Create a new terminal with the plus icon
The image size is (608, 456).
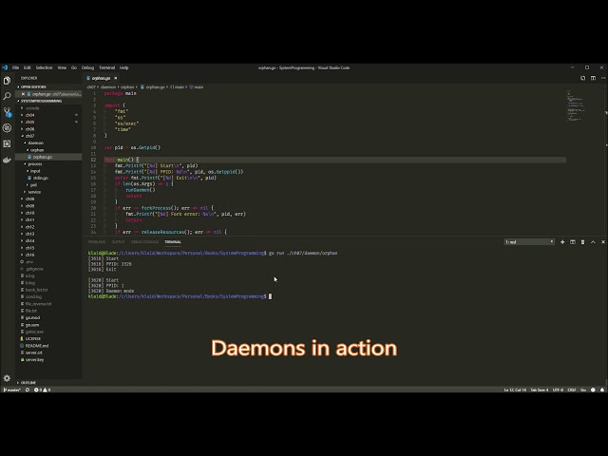[x=562, y=242]
